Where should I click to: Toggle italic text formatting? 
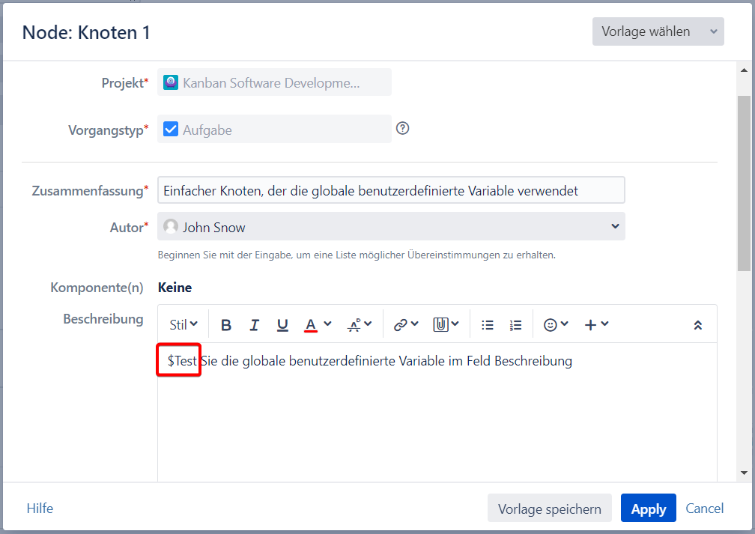tap(255, 325)
